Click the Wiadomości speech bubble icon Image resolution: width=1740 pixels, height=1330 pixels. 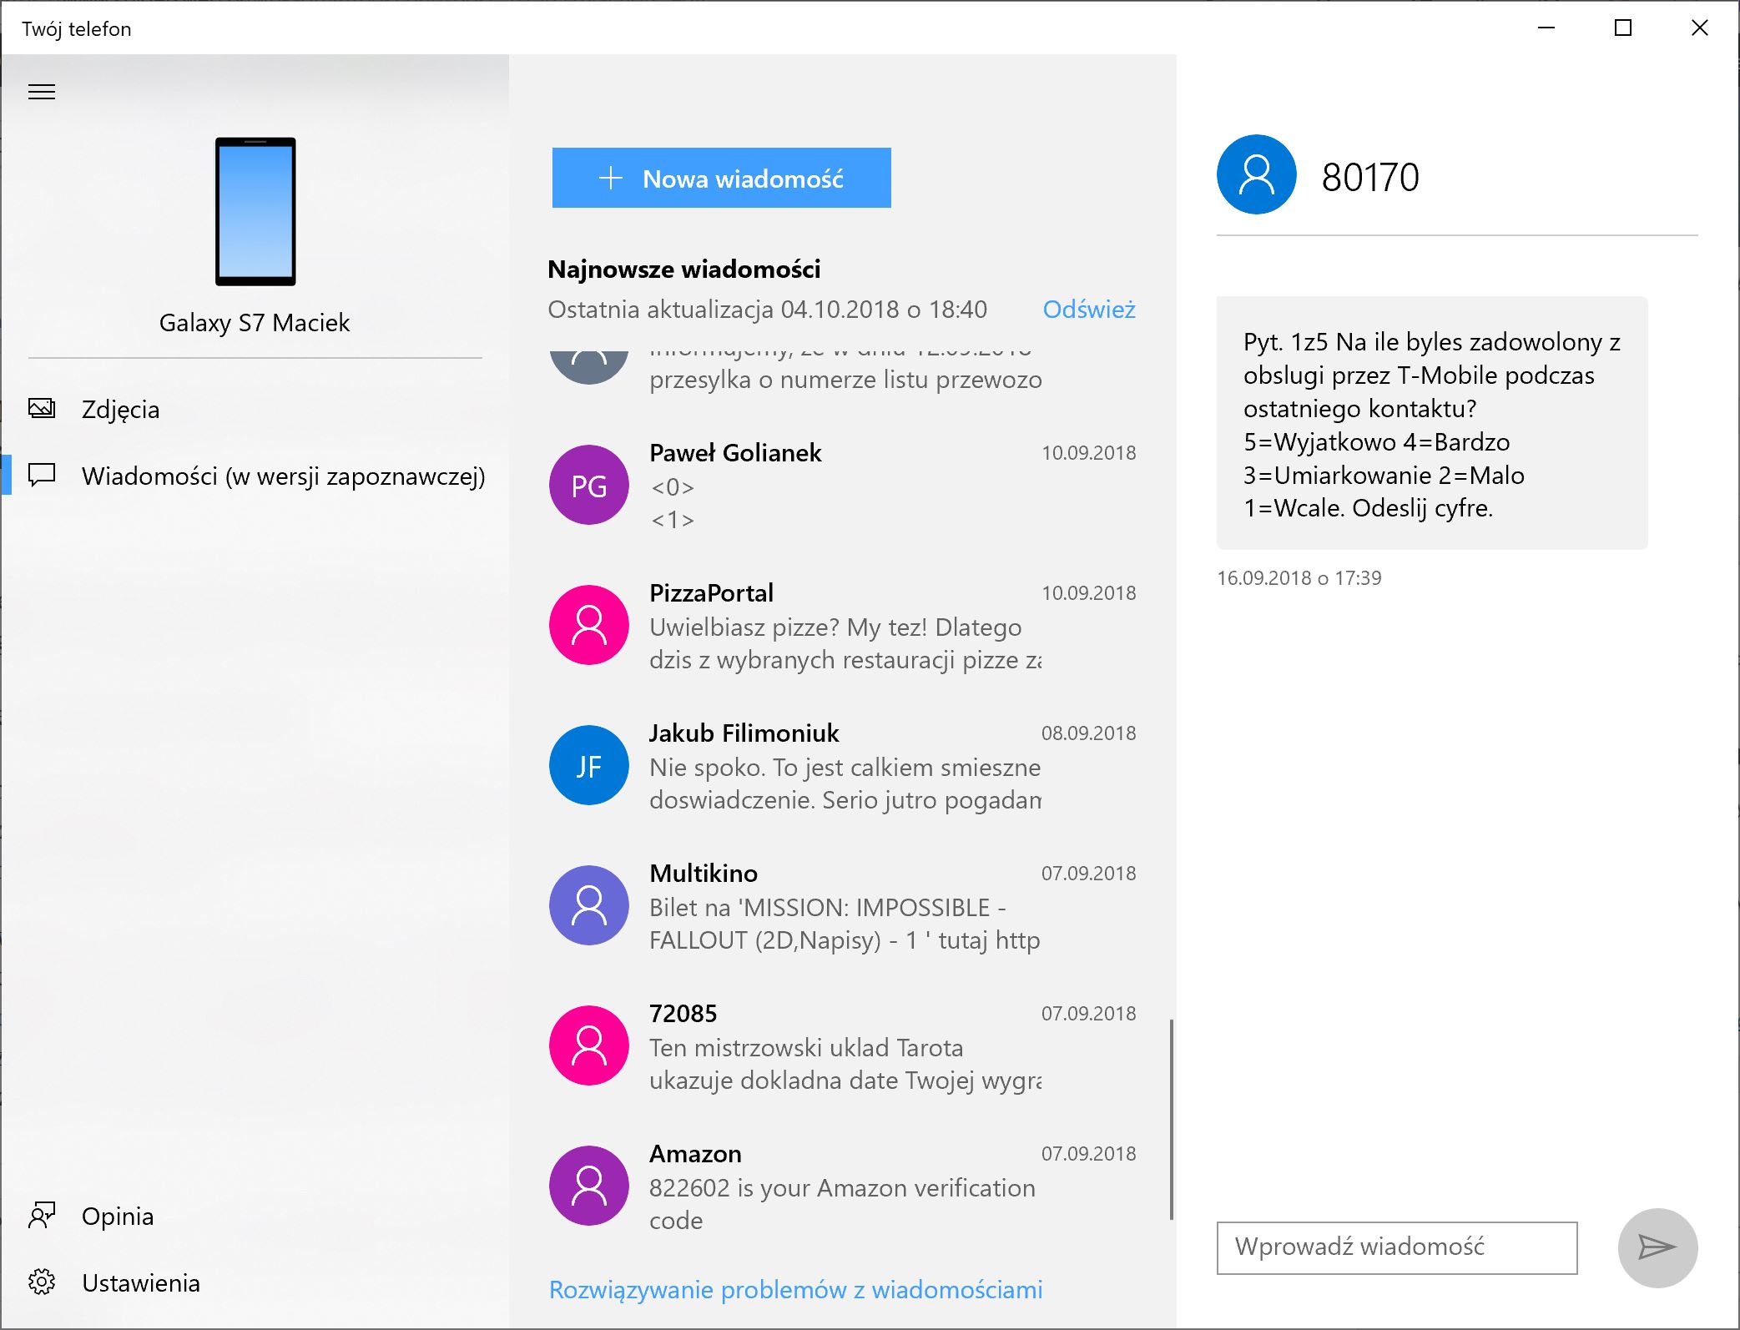coord(42,475)
